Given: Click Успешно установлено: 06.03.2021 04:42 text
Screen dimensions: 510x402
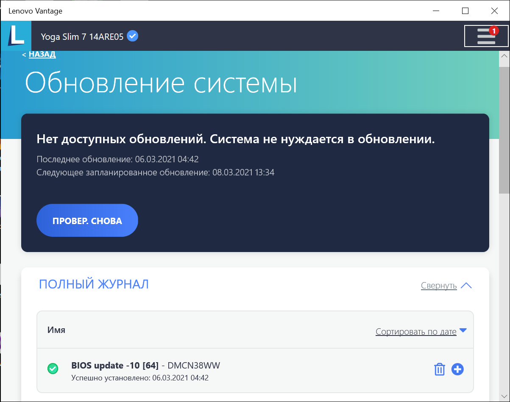Looking at the screenshot, I should (140, 378).
